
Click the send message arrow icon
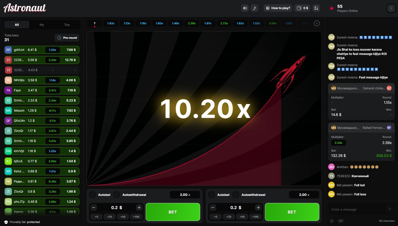(390, 209)
